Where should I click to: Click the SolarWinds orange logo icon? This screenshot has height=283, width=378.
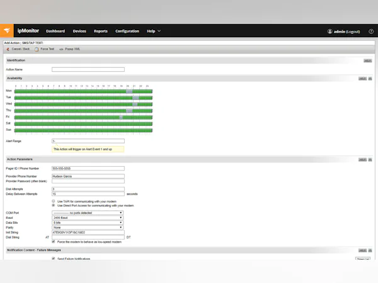pos(7,31)
